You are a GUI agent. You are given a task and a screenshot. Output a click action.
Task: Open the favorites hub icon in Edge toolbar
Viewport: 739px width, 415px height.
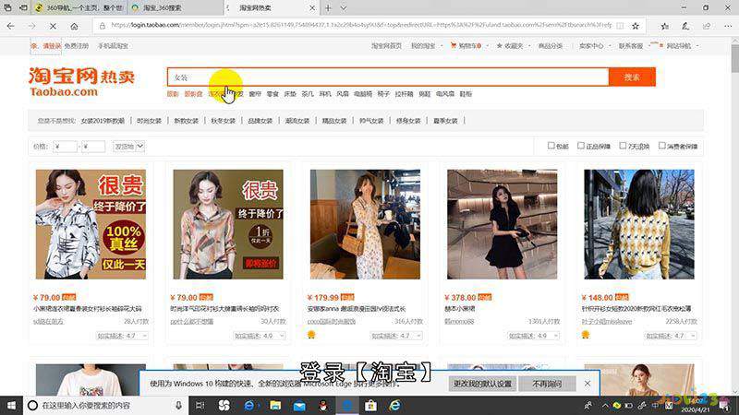[x=664, y=27]
